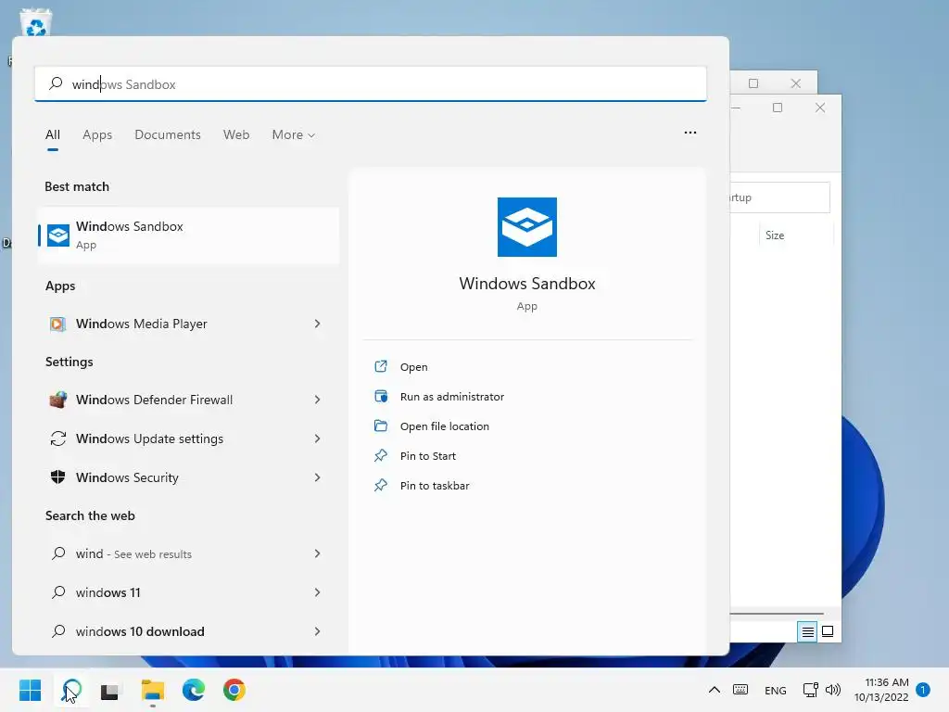Choose Open file location
The height and width of the screenshot is (712, 949).
coord(444,426)
